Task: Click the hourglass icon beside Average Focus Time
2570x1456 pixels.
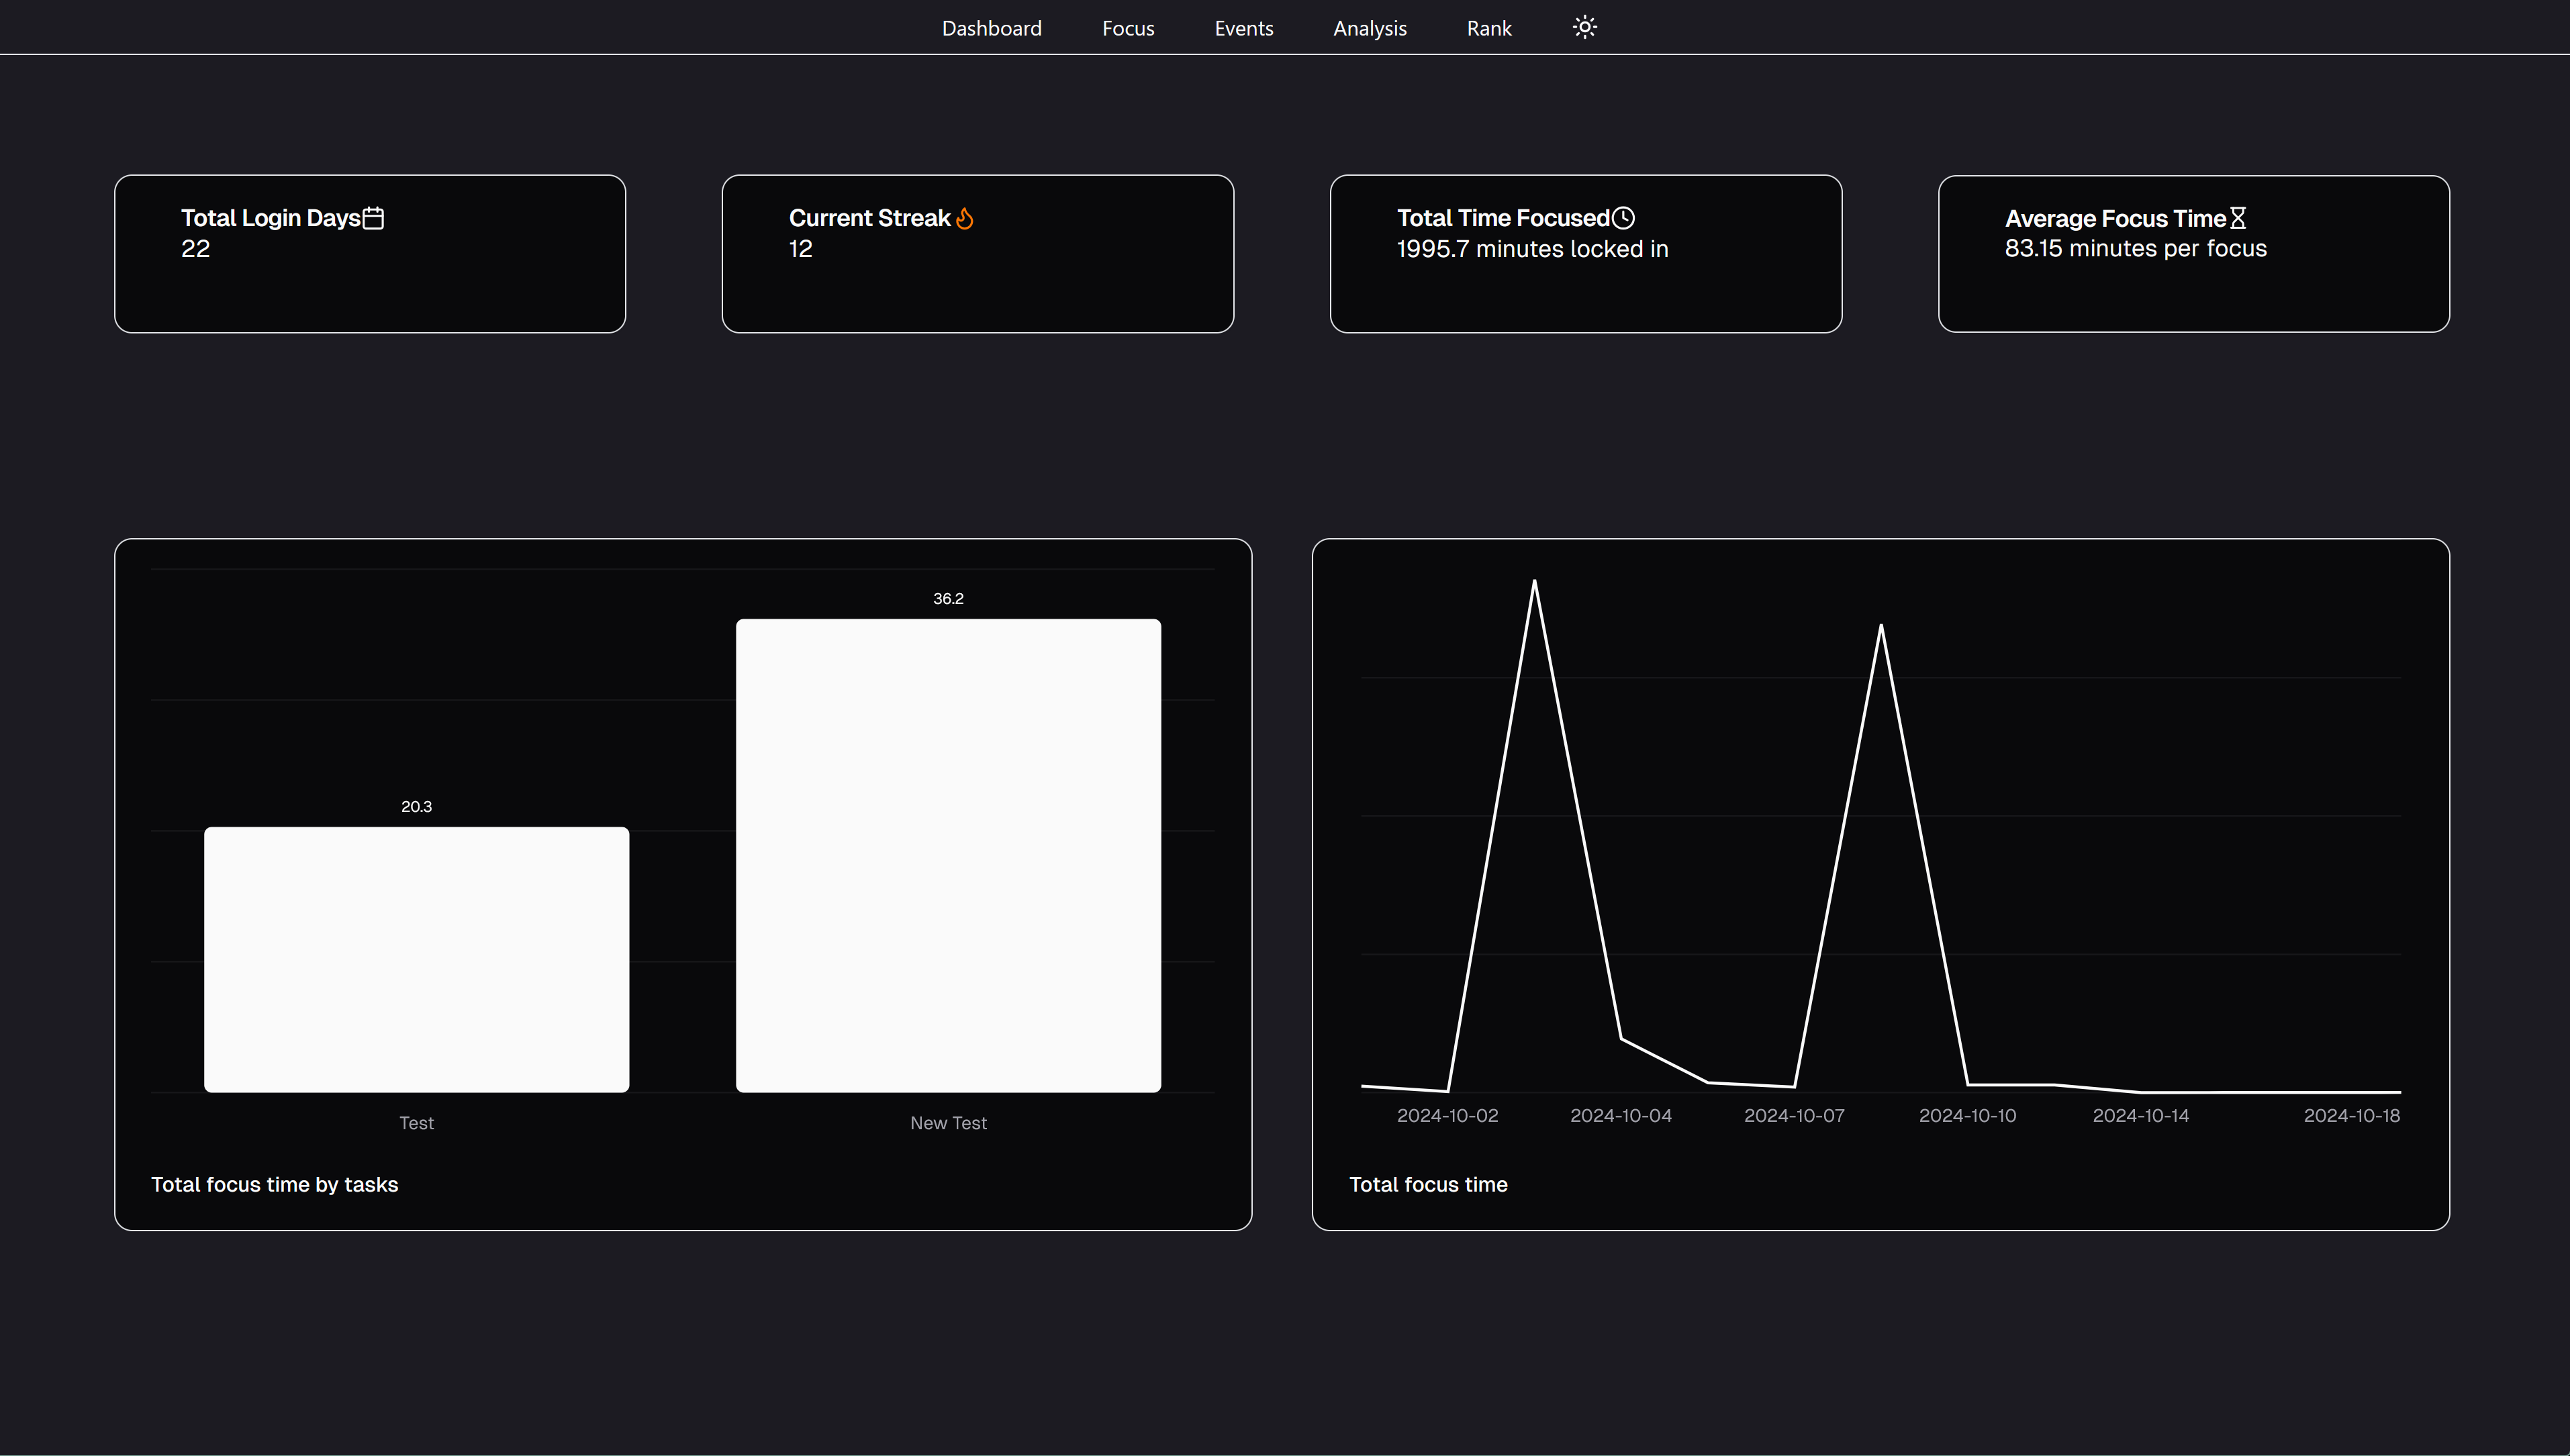Action: 2238,218
